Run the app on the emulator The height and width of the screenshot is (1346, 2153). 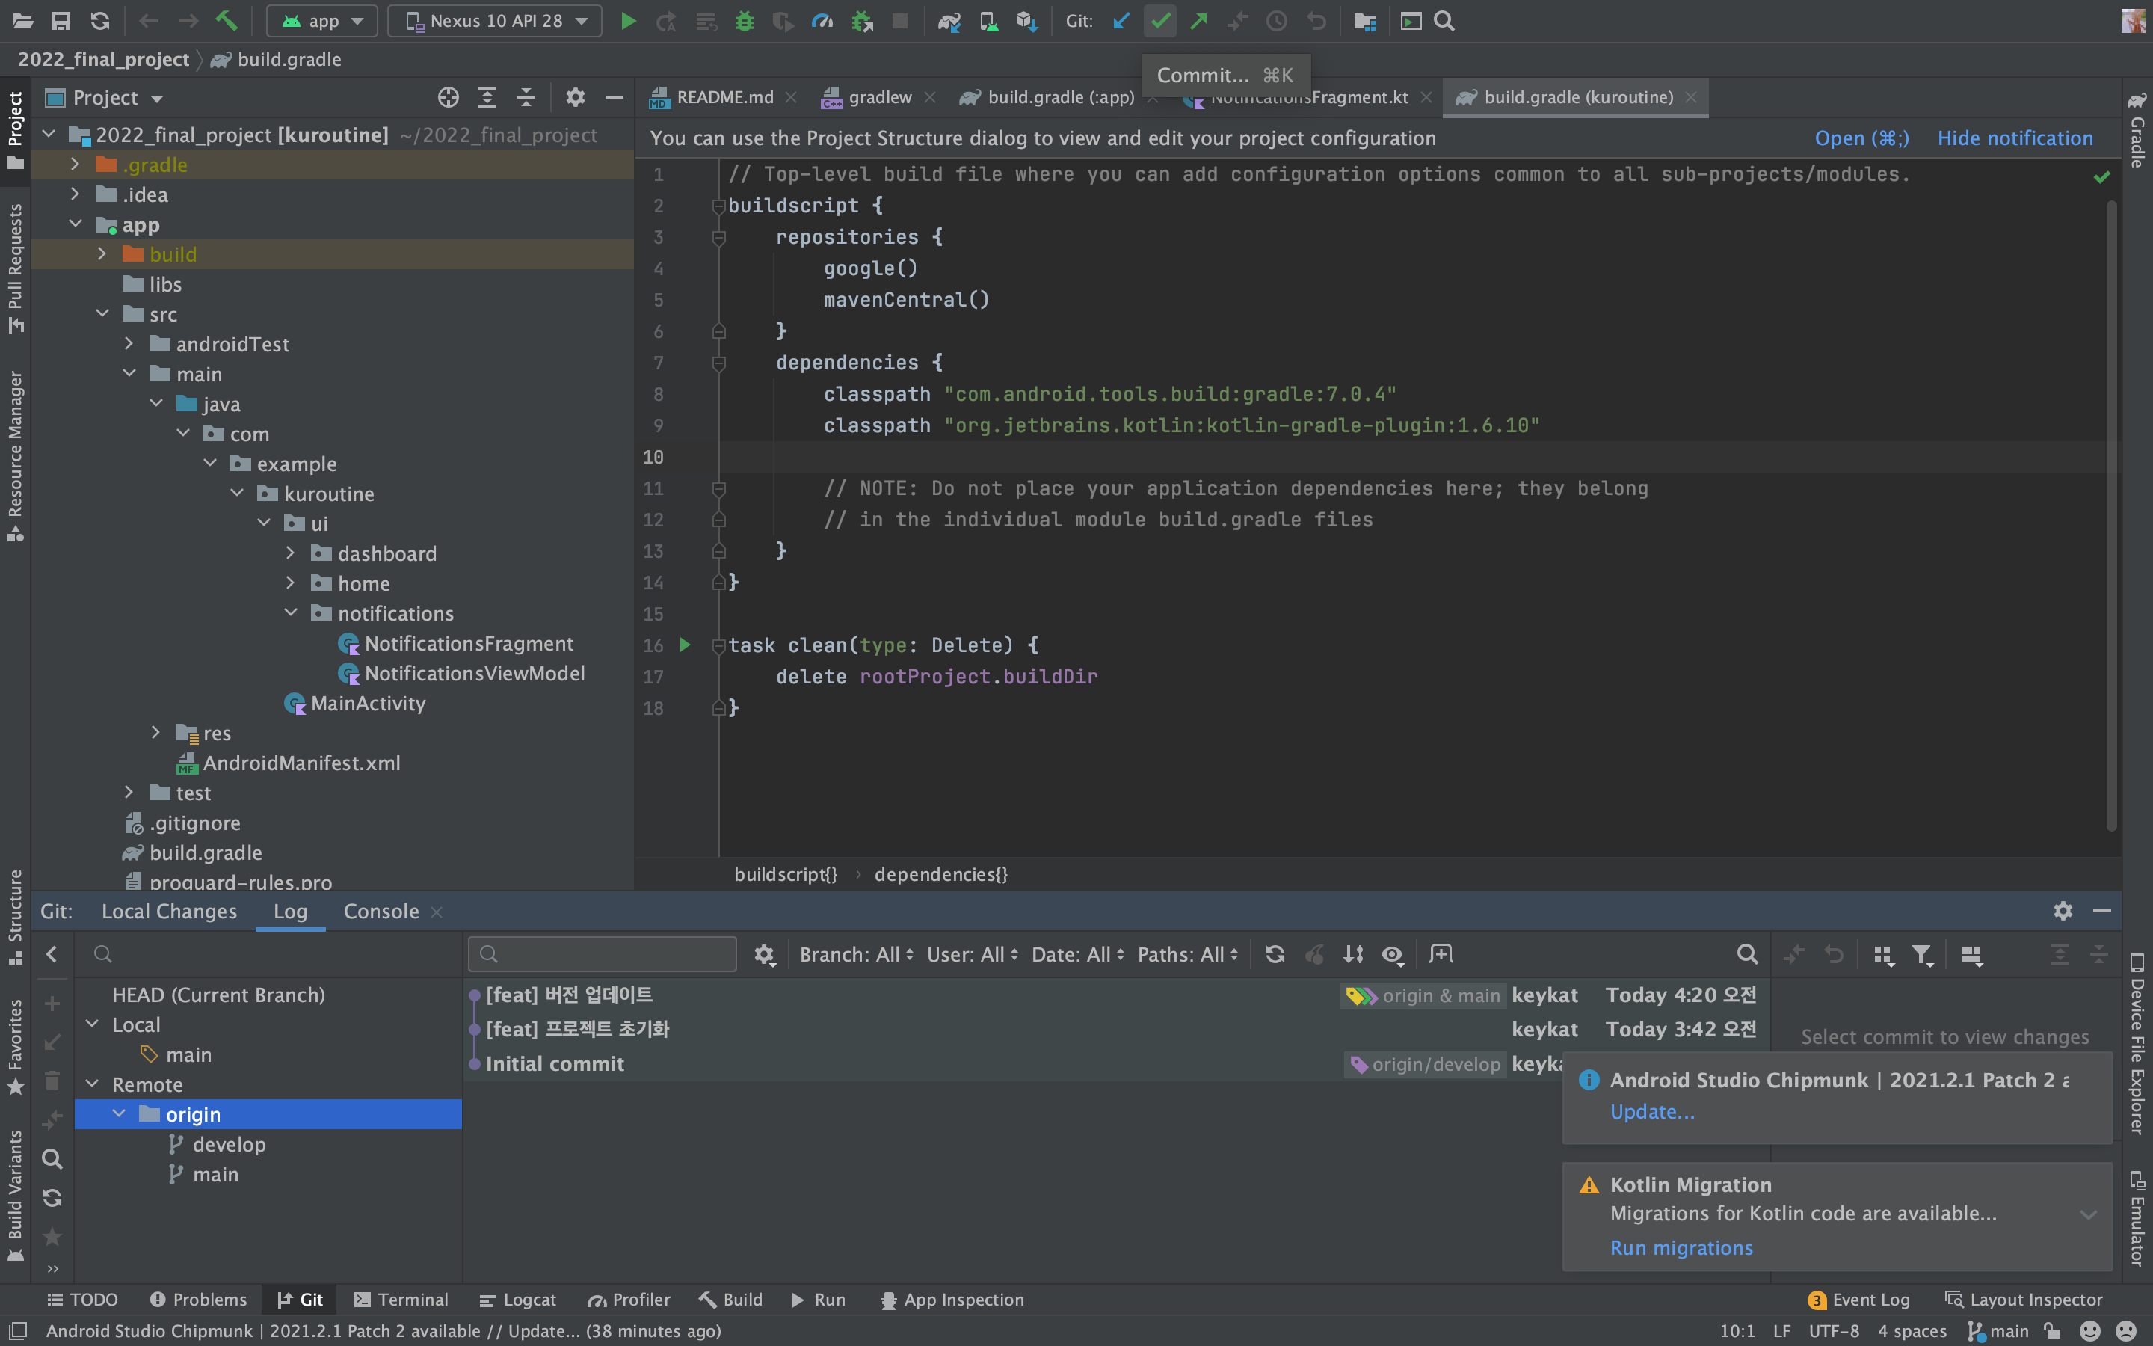629,20
